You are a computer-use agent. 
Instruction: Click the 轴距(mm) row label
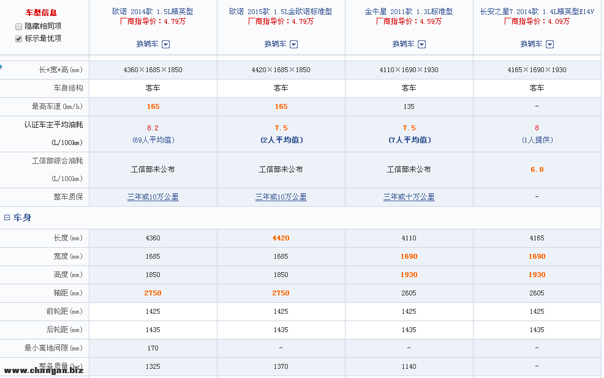68,293
